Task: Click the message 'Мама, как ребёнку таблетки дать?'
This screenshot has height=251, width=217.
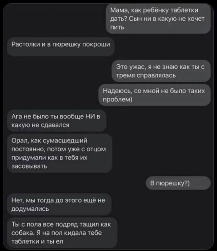Action: pos(158,19)
